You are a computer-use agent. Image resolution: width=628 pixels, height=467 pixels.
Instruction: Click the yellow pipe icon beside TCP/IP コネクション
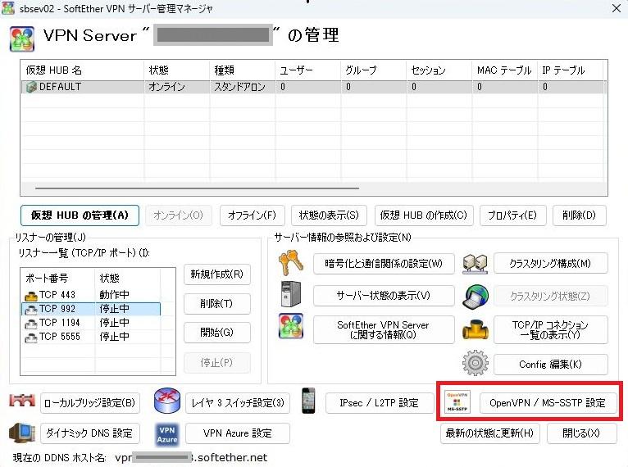pyautogui.click(x=475, y=329)
